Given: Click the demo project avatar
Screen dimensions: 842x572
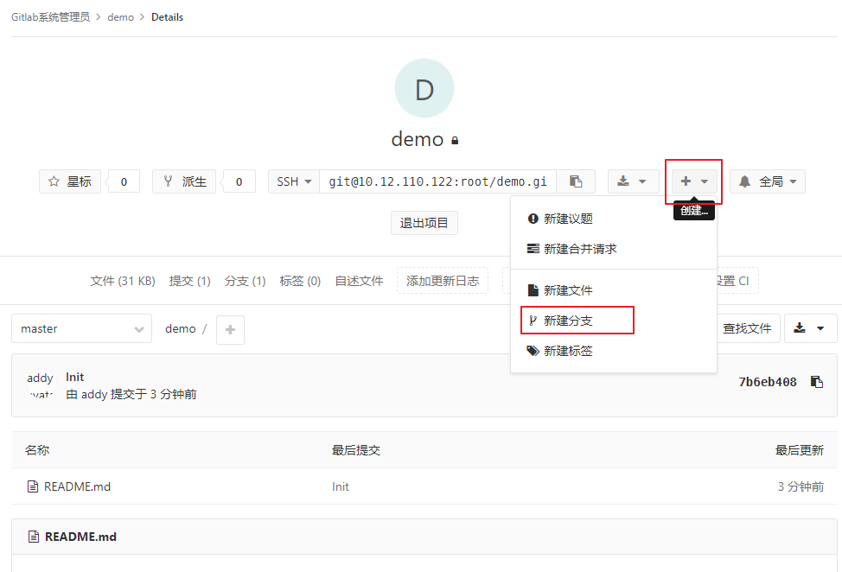Looking at the screenshot, I should coord(424,89).
